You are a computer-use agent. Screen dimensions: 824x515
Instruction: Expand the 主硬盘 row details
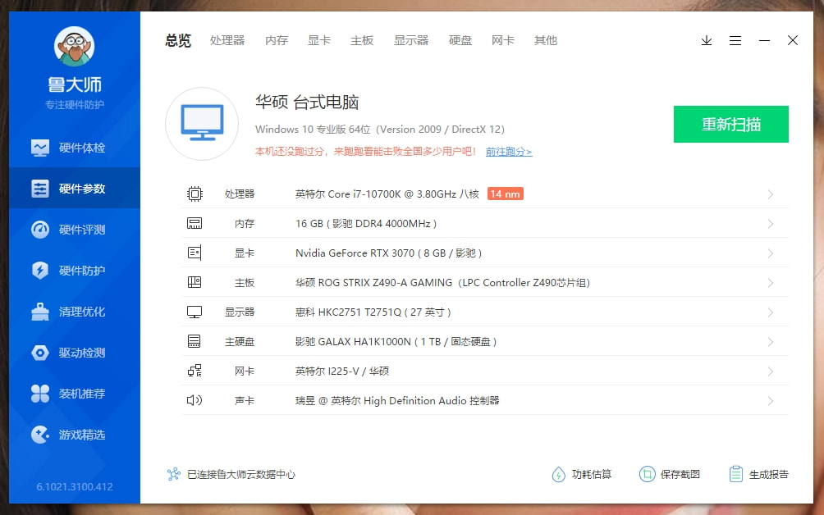[x=770, y=341]
